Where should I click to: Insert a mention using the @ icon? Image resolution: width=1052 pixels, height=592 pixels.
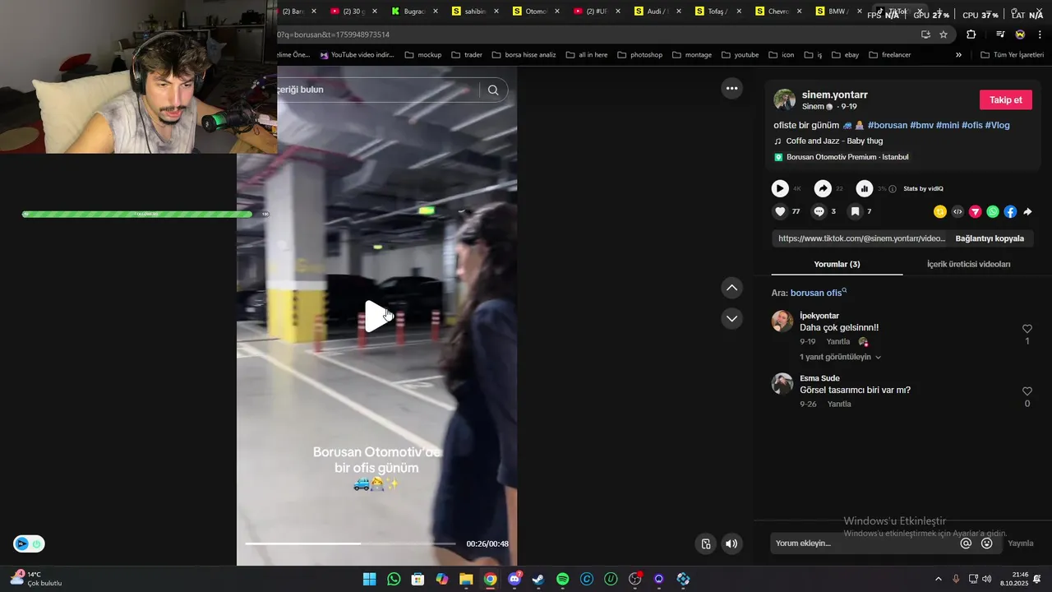(966, 543)
